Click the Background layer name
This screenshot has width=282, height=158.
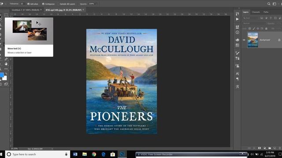pos(265,40)
